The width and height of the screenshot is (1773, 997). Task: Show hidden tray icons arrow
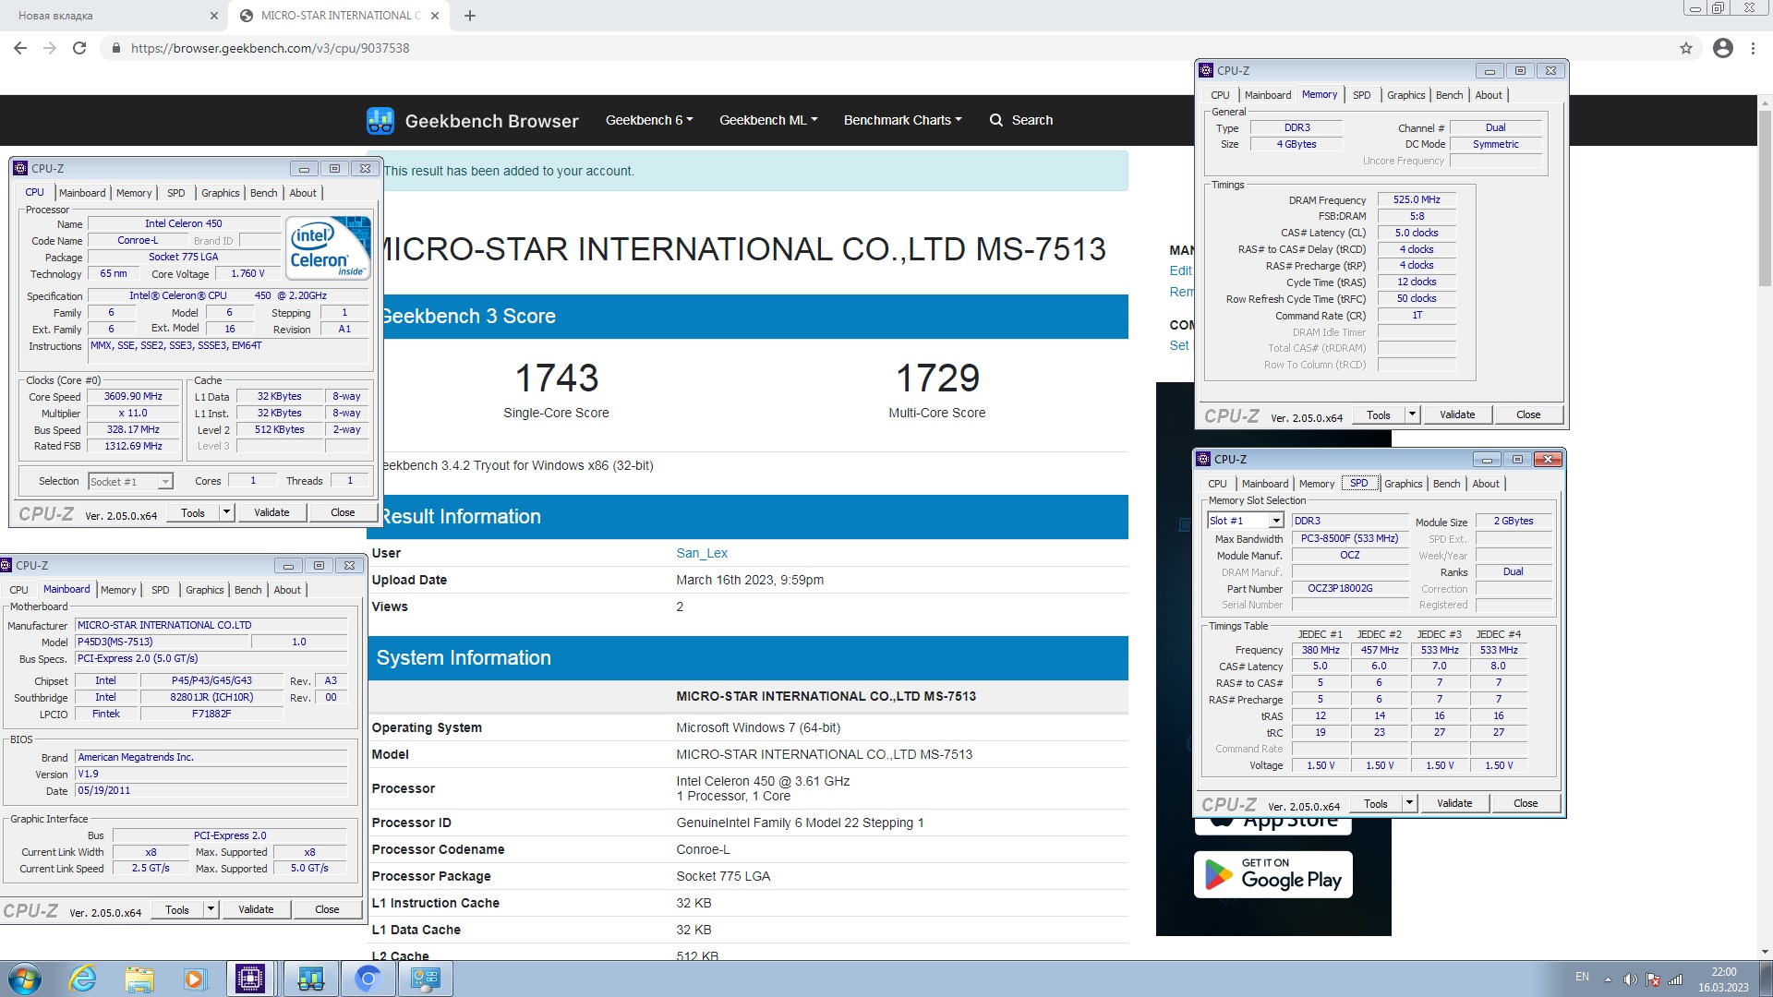[1608, 979]
